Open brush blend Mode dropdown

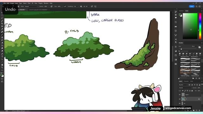coord(31,6)
